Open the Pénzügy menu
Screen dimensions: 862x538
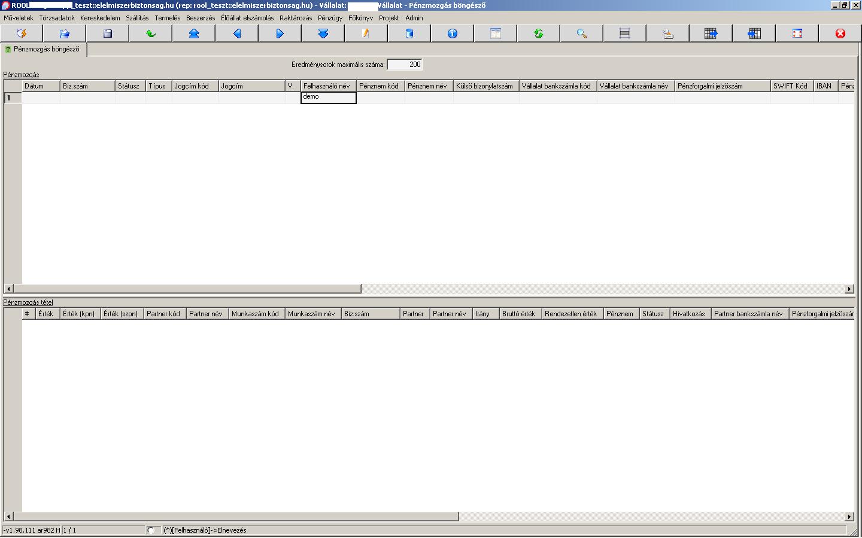tap(330, 18)
